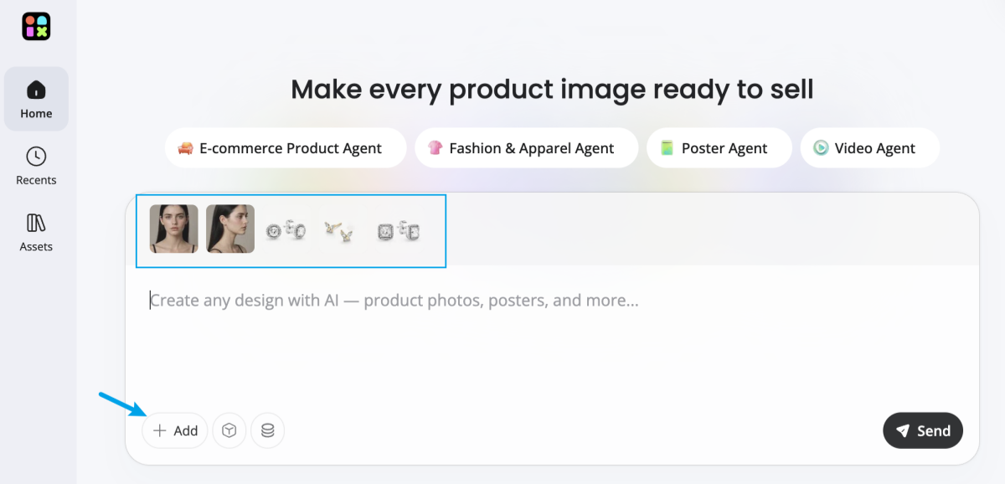Click the plus icon in Add
The width and height of the screenshot is (1005, 484).
point(160,430)
